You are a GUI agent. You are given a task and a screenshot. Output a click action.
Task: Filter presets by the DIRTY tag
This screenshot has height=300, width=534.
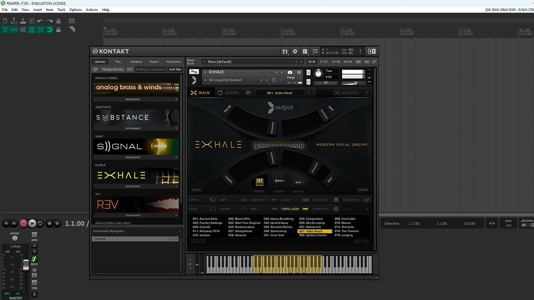[x=202, y=200]
